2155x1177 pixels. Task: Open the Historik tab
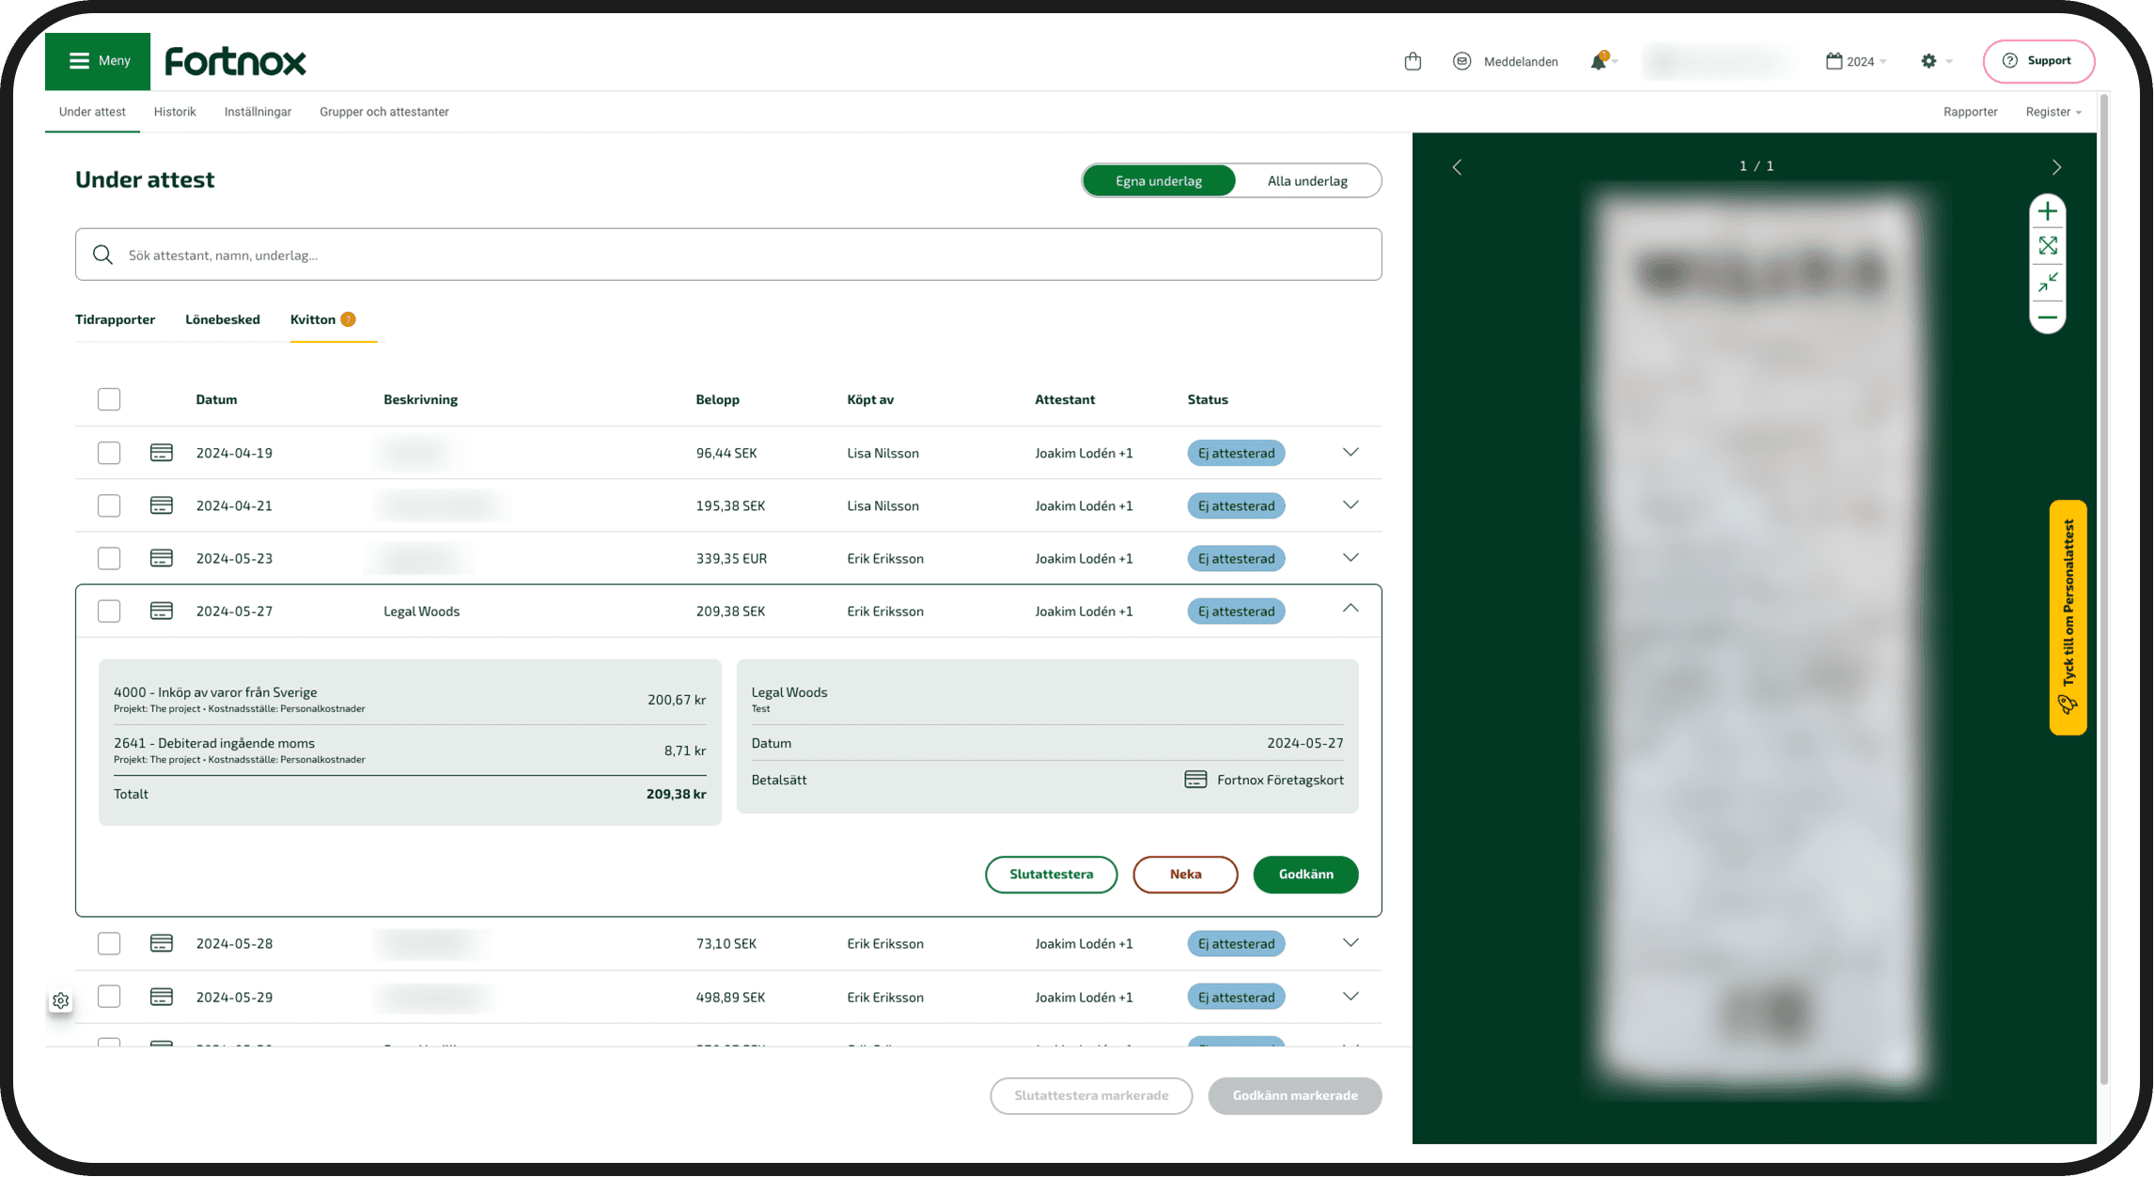pos(175,112)
